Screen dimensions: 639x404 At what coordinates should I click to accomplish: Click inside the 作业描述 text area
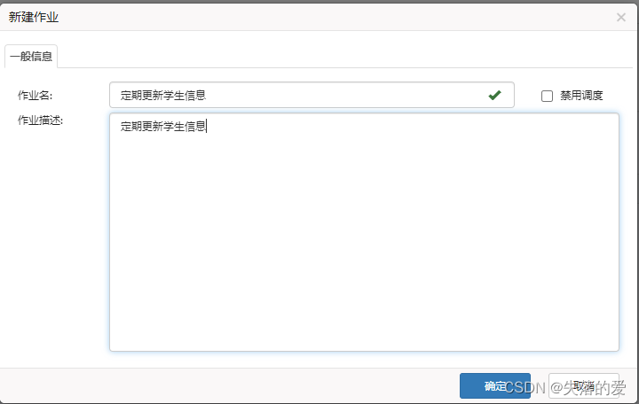pyautogui.click(x=364, y=232)
